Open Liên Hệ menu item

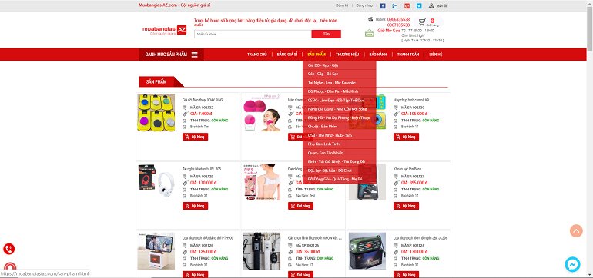click(x=436, y=55)
